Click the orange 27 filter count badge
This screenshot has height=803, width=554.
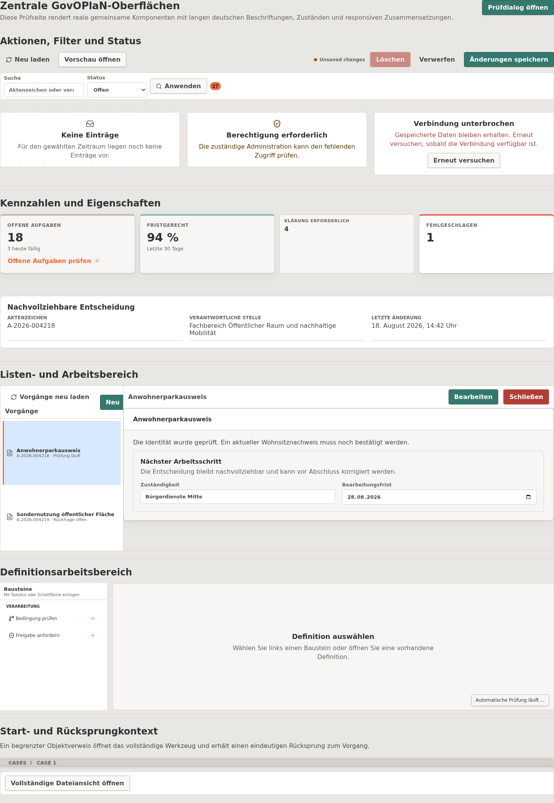(215, 86)
